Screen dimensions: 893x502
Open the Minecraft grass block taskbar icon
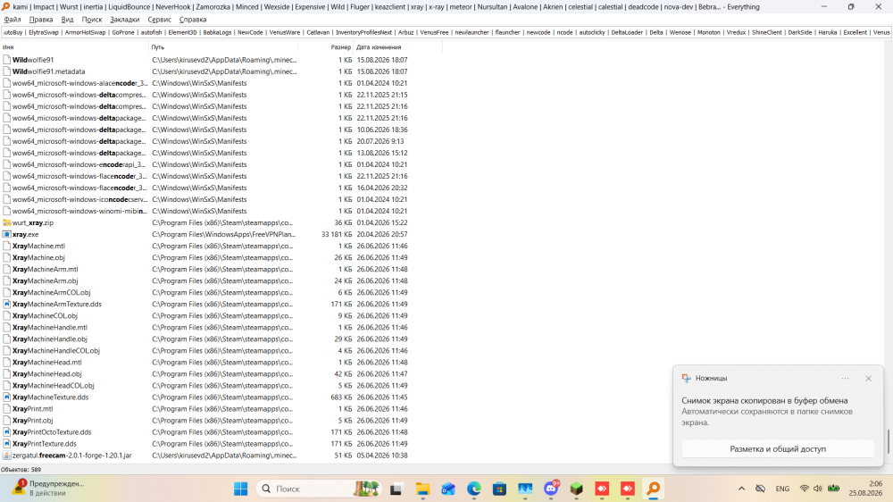click(x=576, y=489)
